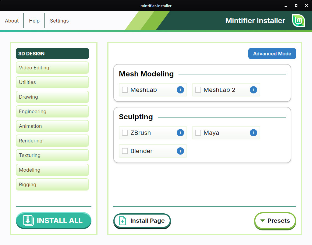Viewport: 312px width, 245px height.
Task: Minimize the mintifier-installer window
Action: point(286,6)
